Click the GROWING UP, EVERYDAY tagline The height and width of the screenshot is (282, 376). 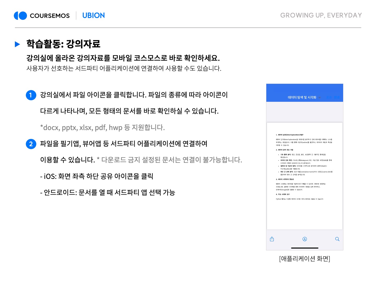click(321, 15)
